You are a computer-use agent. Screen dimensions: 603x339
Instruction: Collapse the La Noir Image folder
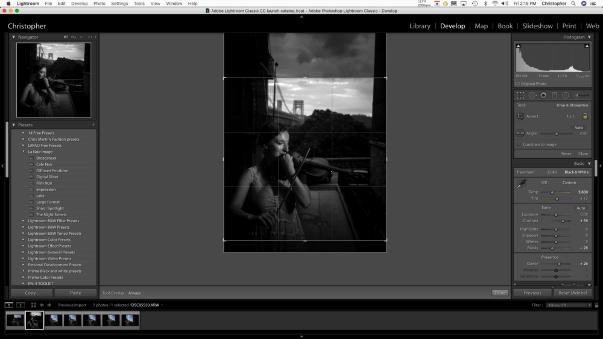[x=24, y=152]
